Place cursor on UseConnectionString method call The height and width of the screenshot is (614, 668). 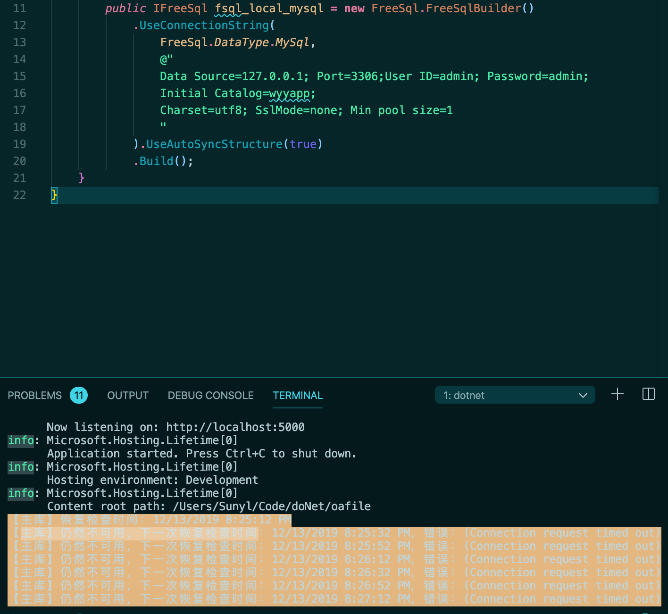tap(204, 25)
